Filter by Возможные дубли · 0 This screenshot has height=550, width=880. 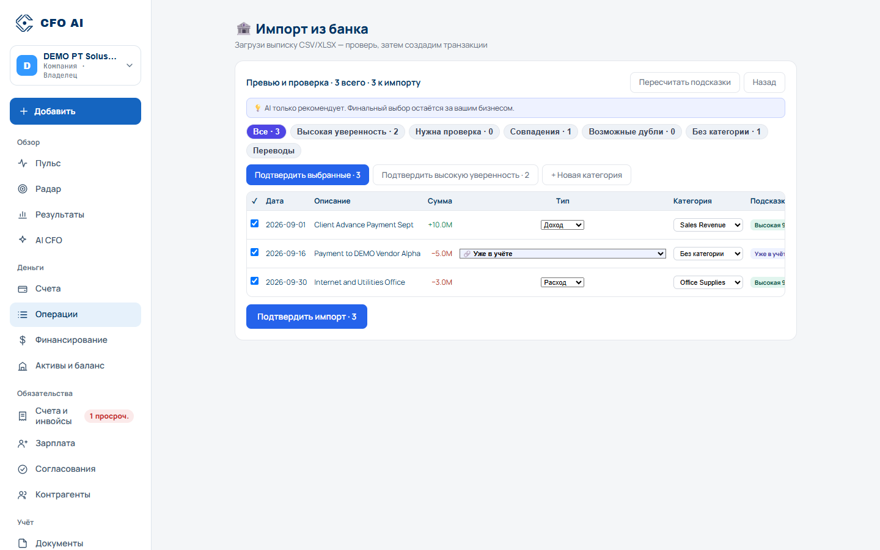(632, 132)
